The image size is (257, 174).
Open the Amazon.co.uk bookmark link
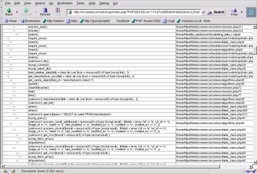[200, 20]
